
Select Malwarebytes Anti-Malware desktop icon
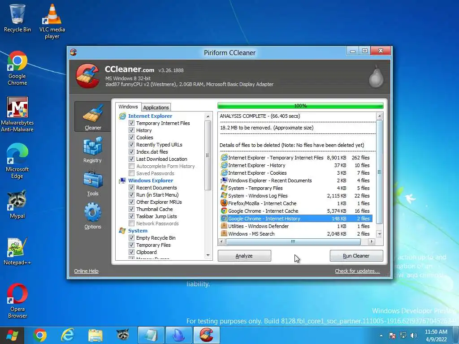[x=17, y=115]
